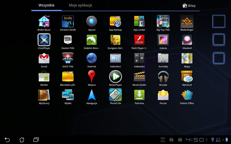Open the Bladeslinger game
Screen dimensions: 231x144
pyautogui.click(x=187, y=22)
